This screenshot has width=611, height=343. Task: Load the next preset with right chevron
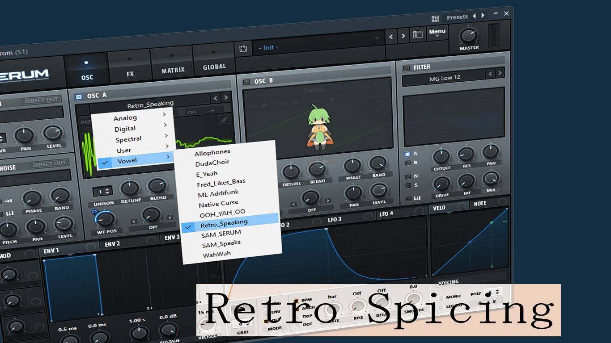click(x=403, y=36)
